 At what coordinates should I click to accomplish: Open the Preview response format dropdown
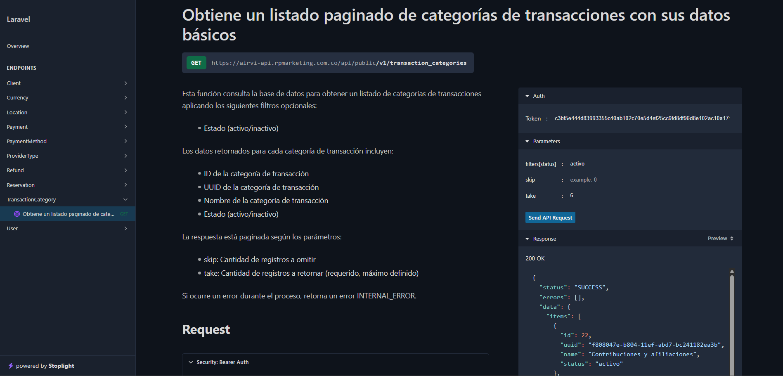coord(720,239)
